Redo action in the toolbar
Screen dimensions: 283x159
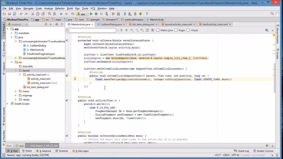26,14
